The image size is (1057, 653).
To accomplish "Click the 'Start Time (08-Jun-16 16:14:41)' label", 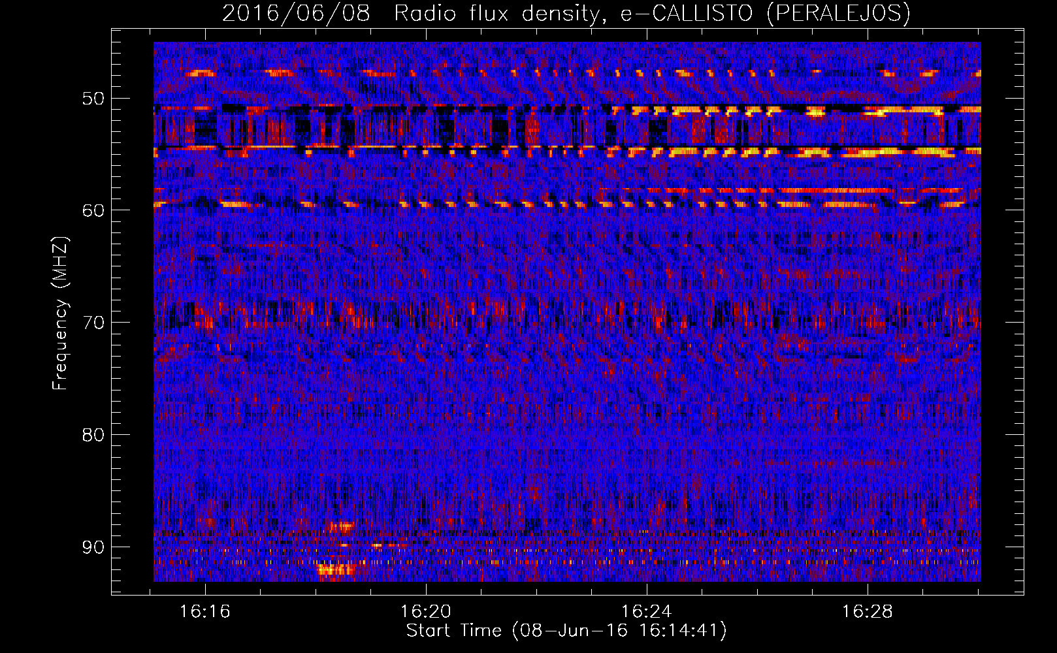I will click(566, 631).
